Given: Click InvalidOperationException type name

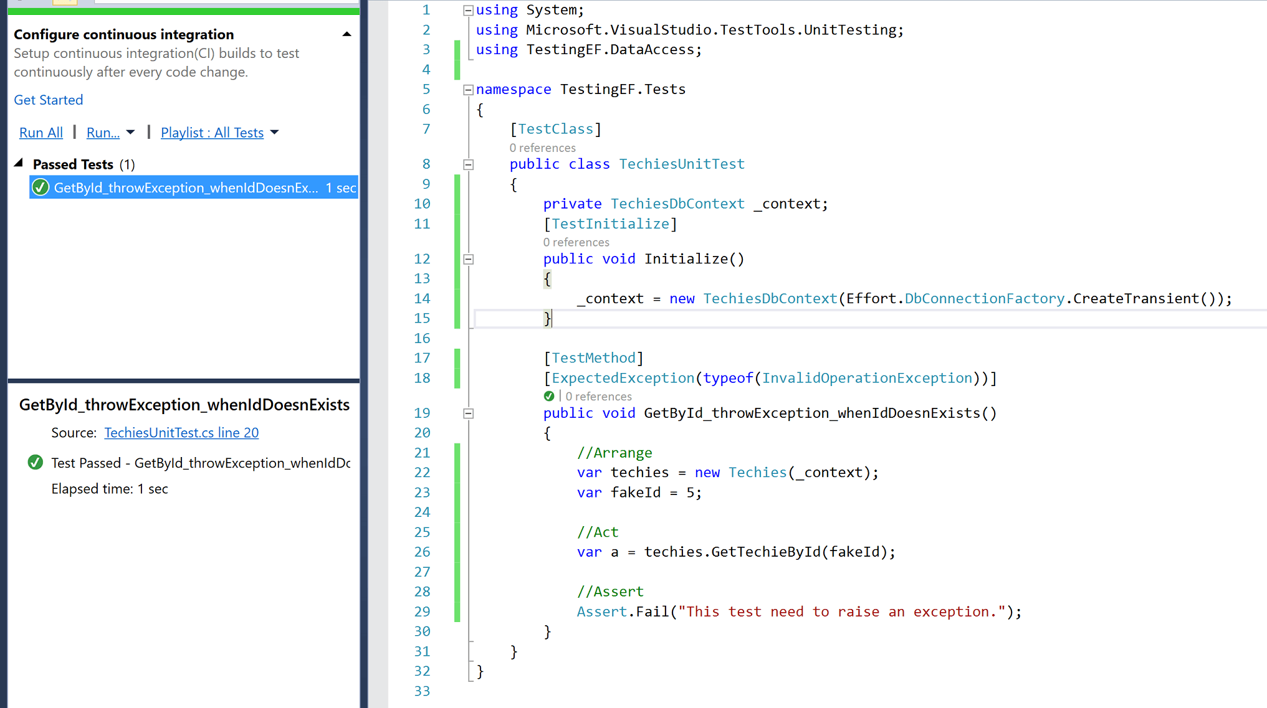Looking at the screenshot, I should [867, 378].
